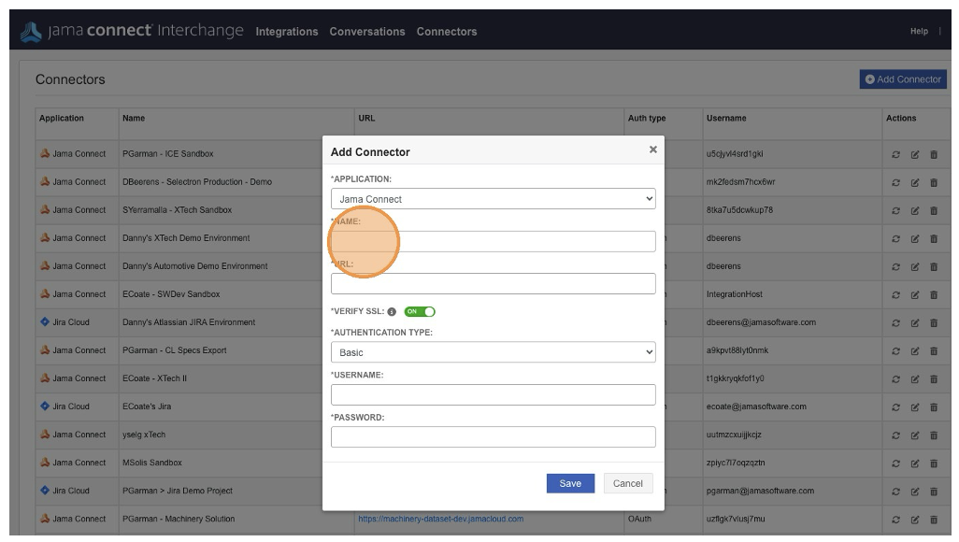Open the Integrations menu
Viewport: 959px width, 542px height.
(287, 31)
